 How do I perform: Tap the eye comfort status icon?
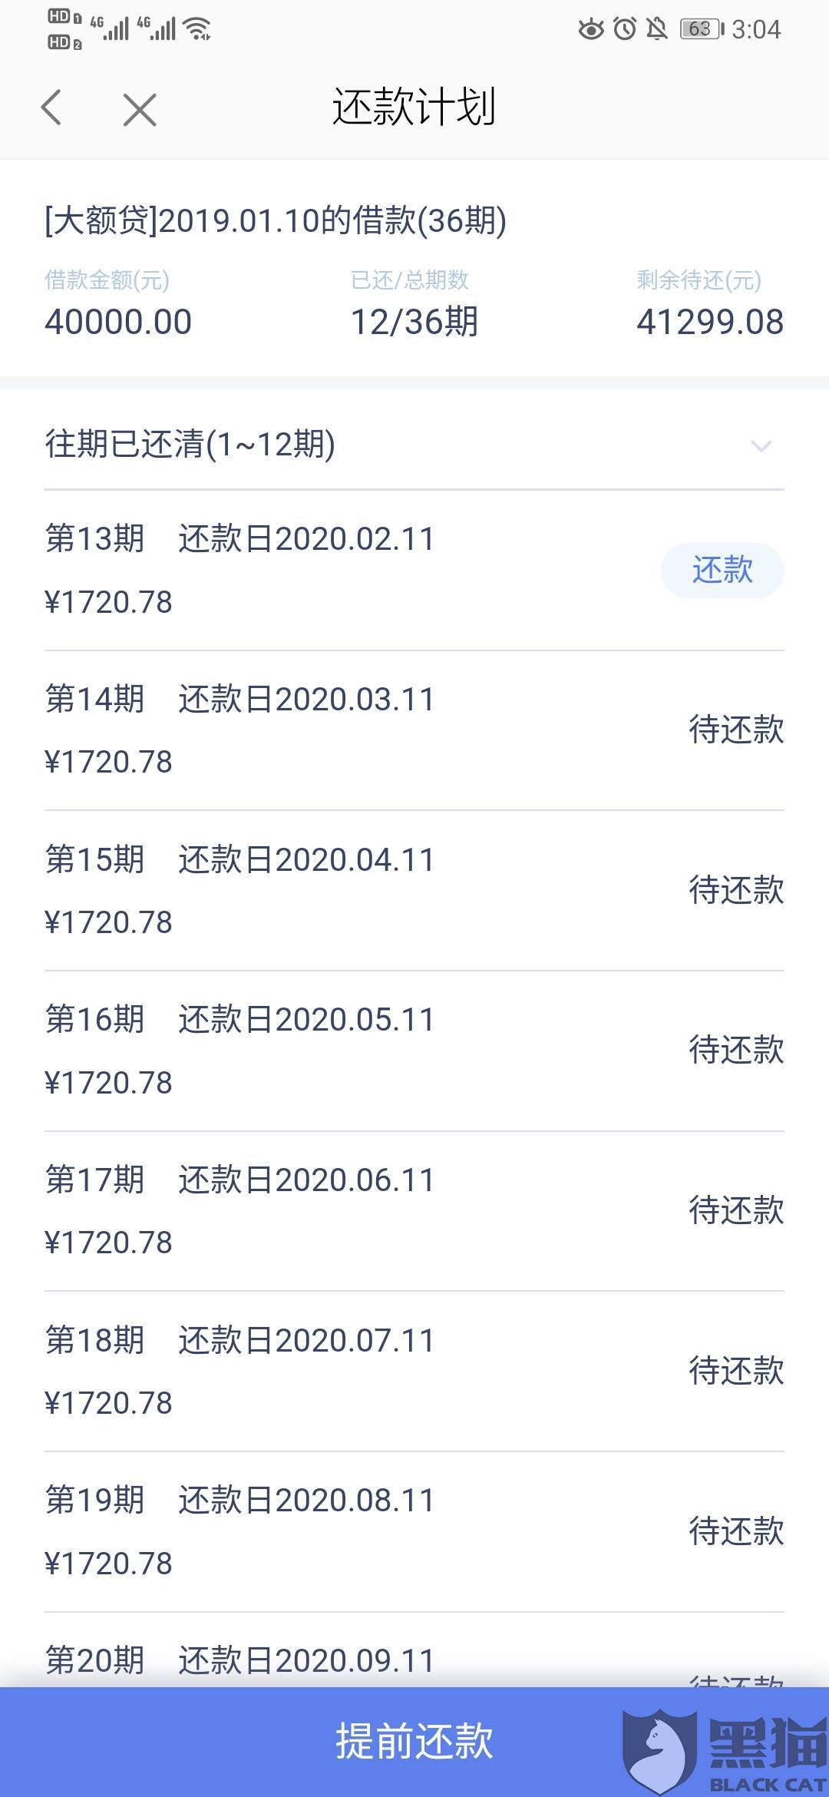tap(591, 29)
